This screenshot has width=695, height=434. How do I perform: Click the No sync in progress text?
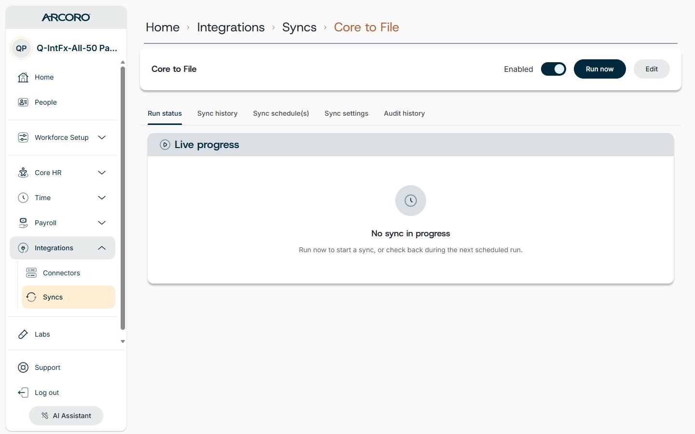tap(411, 233)
